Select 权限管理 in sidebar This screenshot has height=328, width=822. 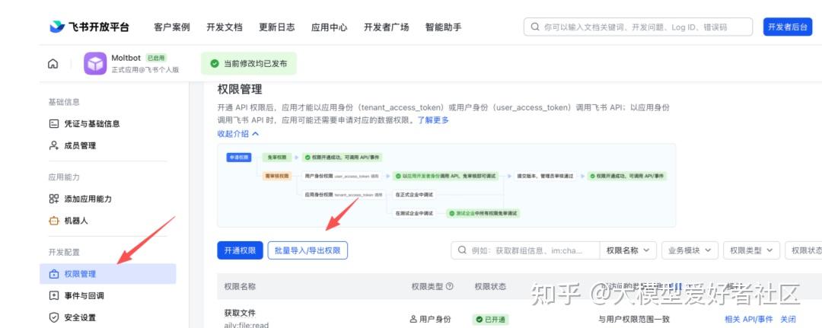point(107,274)
